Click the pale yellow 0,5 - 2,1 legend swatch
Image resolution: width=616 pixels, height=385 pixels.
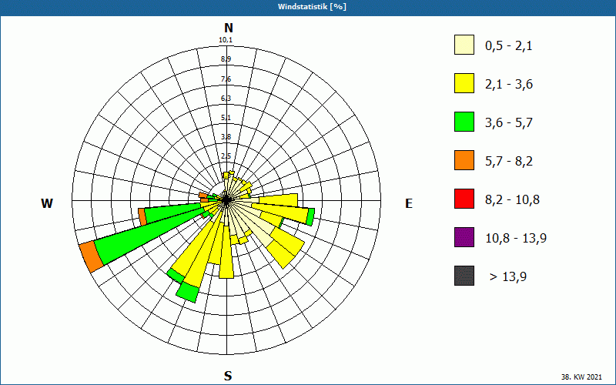464,45
